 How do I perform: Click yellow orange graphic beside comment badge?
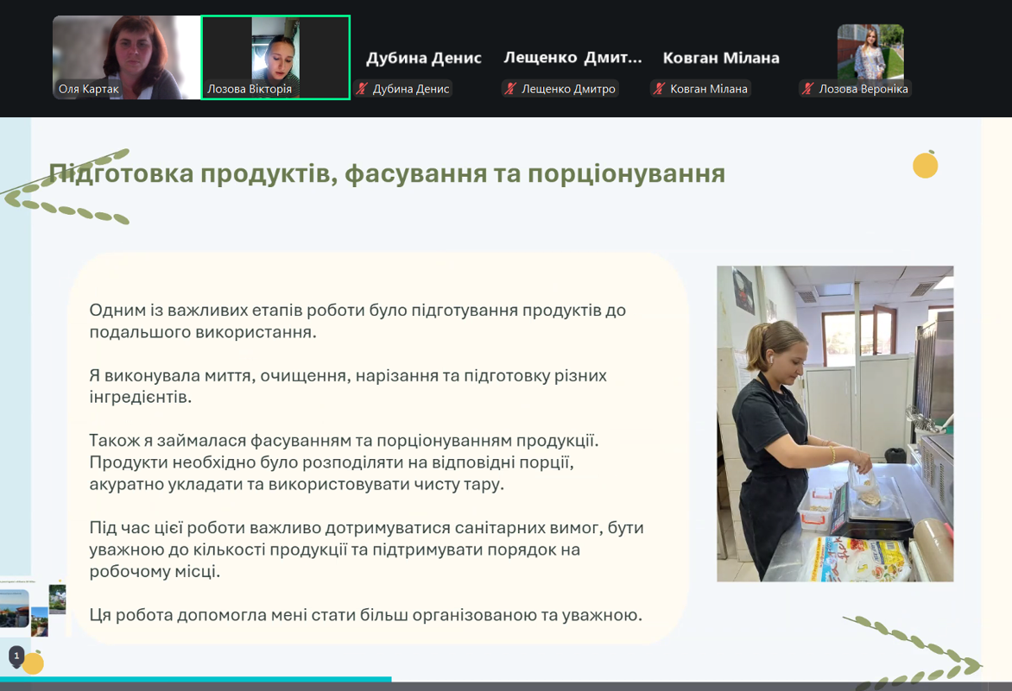34,663
